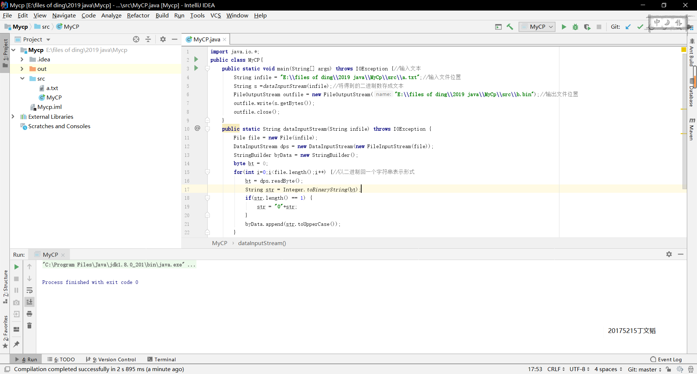Image resolution: width=697 pixels, height=374 pixels.
Task: Open the MyCP run configuration dropdown
Action: (x=537, y=27)
